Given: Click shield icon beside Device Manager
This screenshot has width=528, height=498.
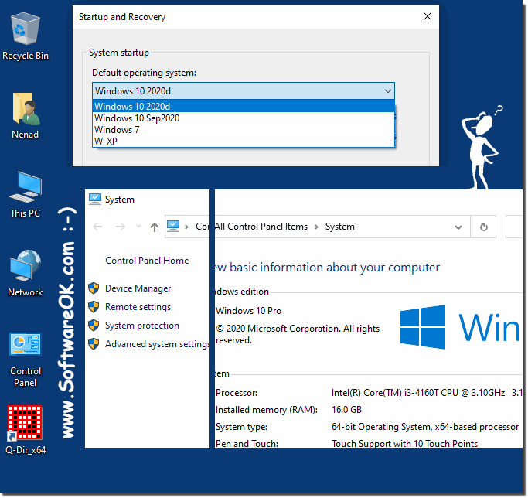Looking at the screenshot, I should pyautogui.click(x=94, y=288).
